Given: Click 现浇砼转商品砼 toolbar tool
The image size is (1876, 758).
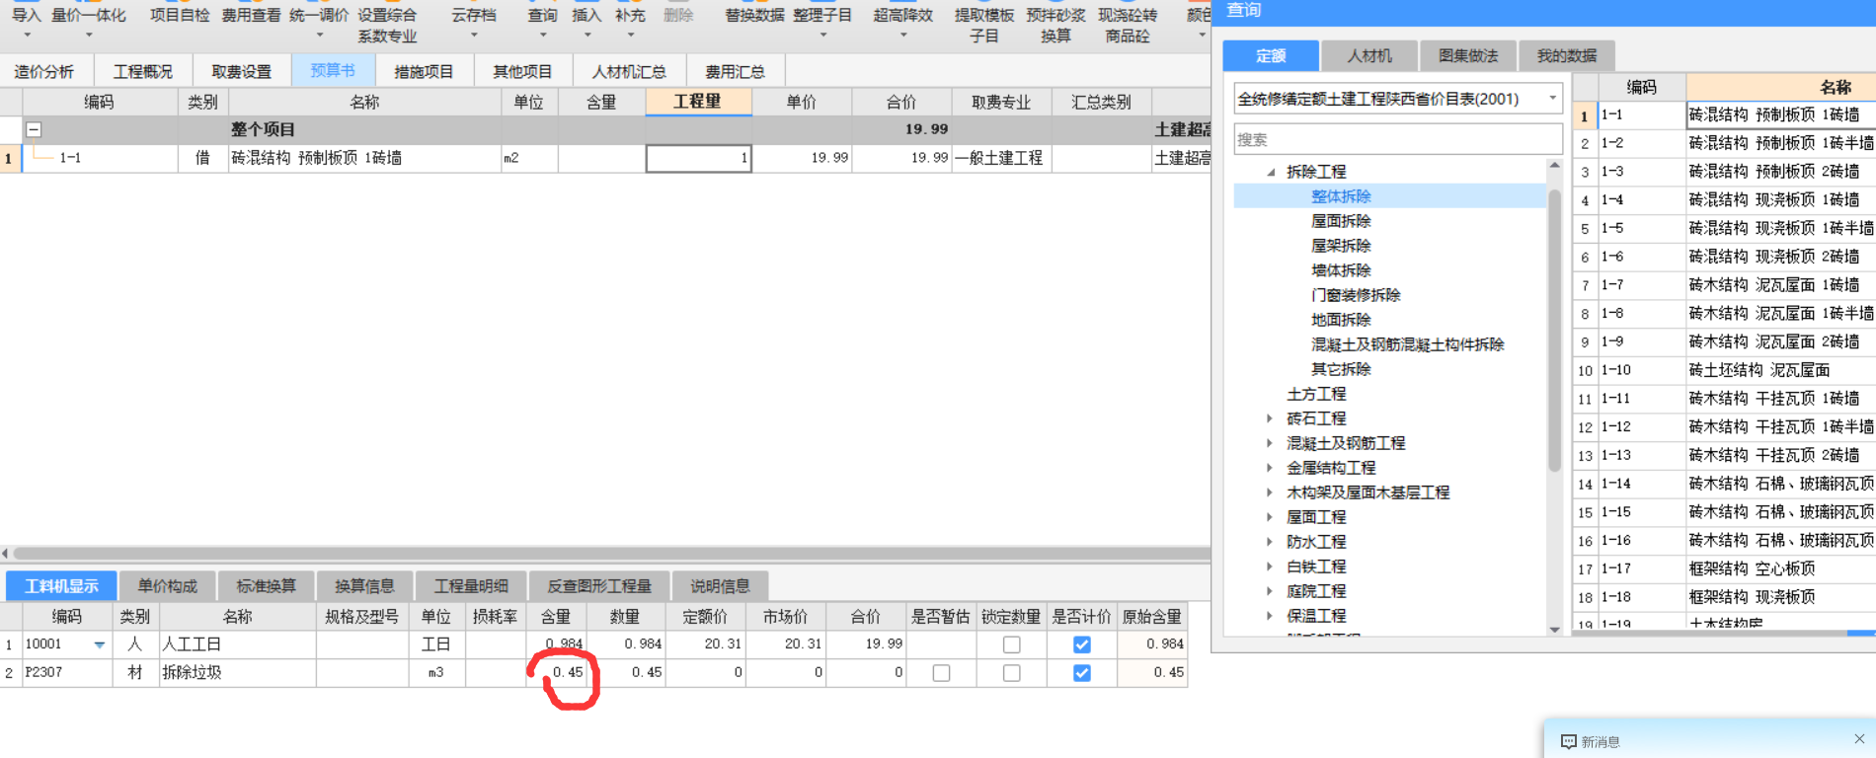Looking at the screenshot, I should [1128, 25].
